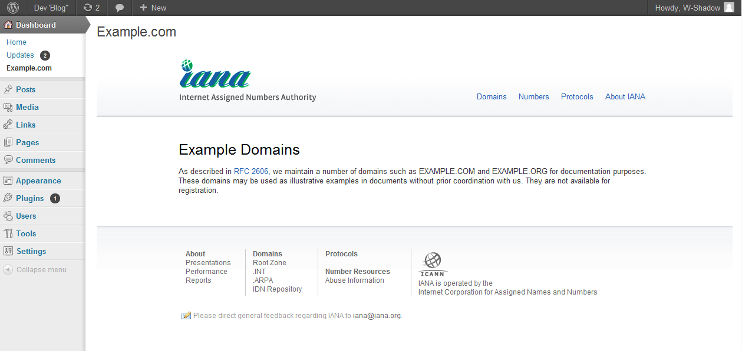Click the user avatar in admin bar

point(729,8)
